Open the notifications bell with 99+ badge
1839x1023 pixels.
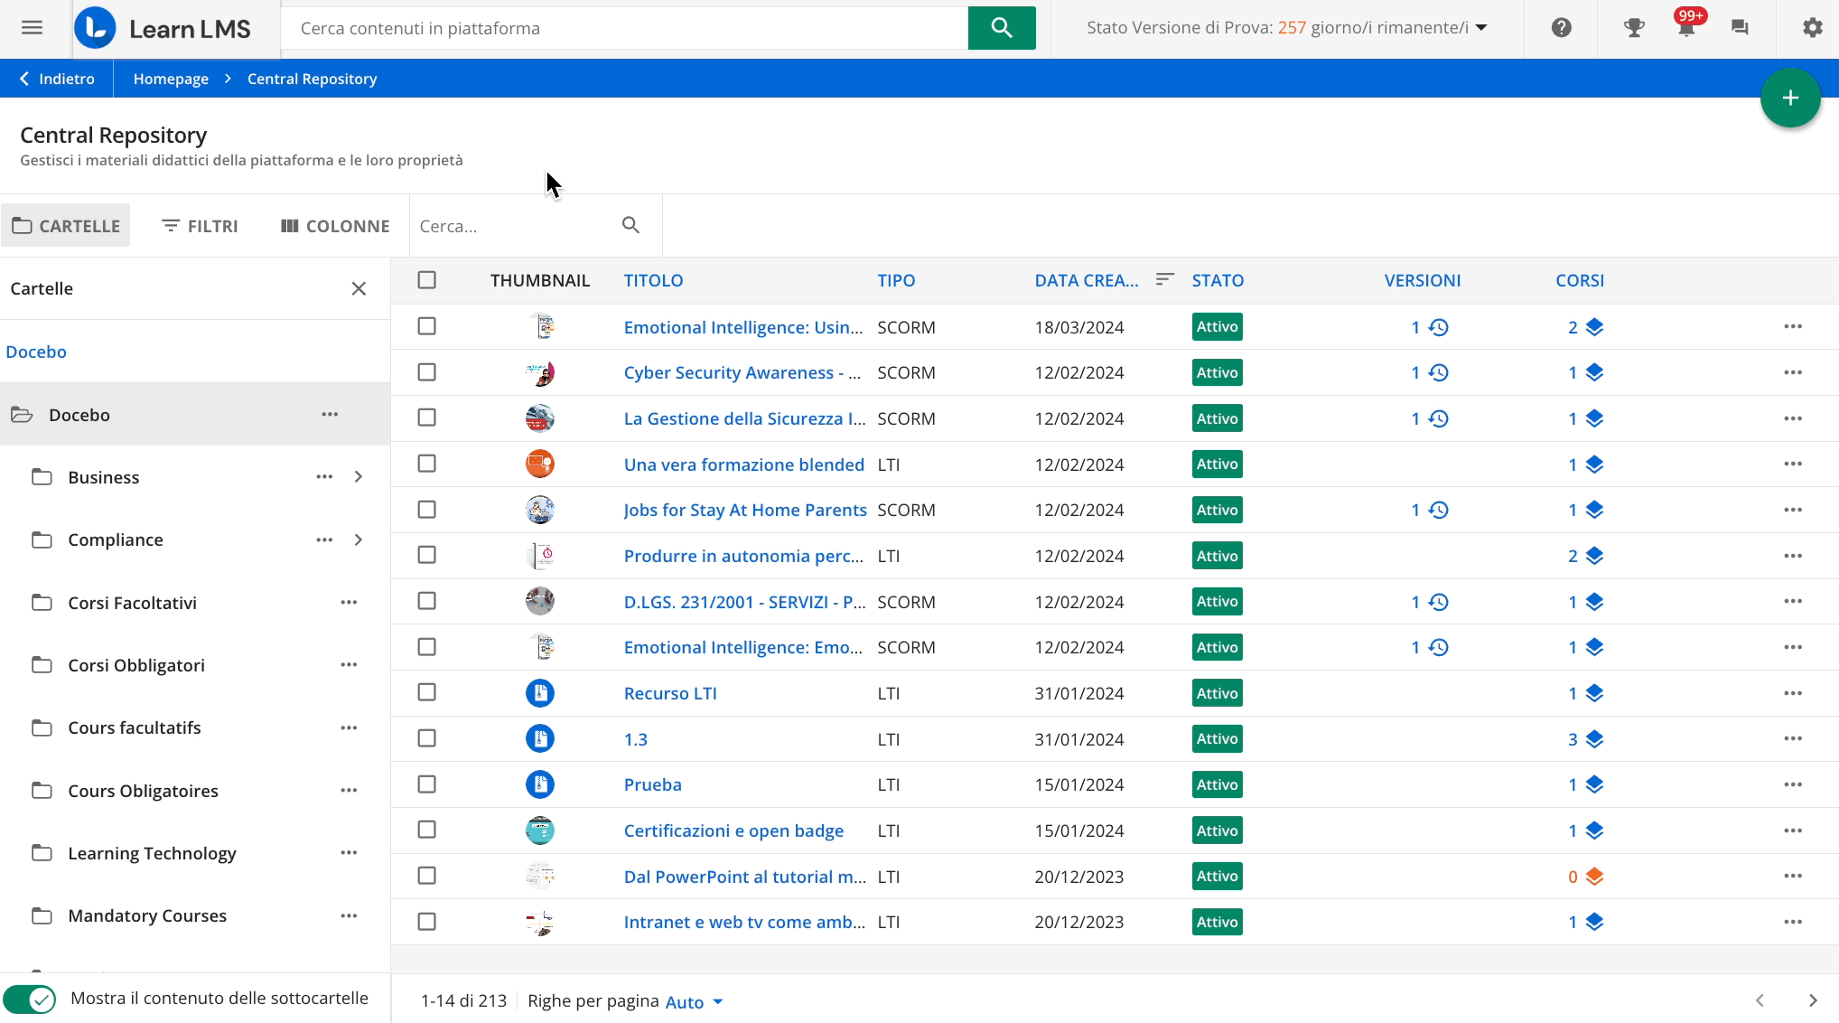point(1685,28)
